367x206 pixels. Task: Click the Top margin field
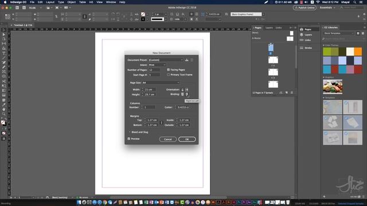[x=152, y=120]
